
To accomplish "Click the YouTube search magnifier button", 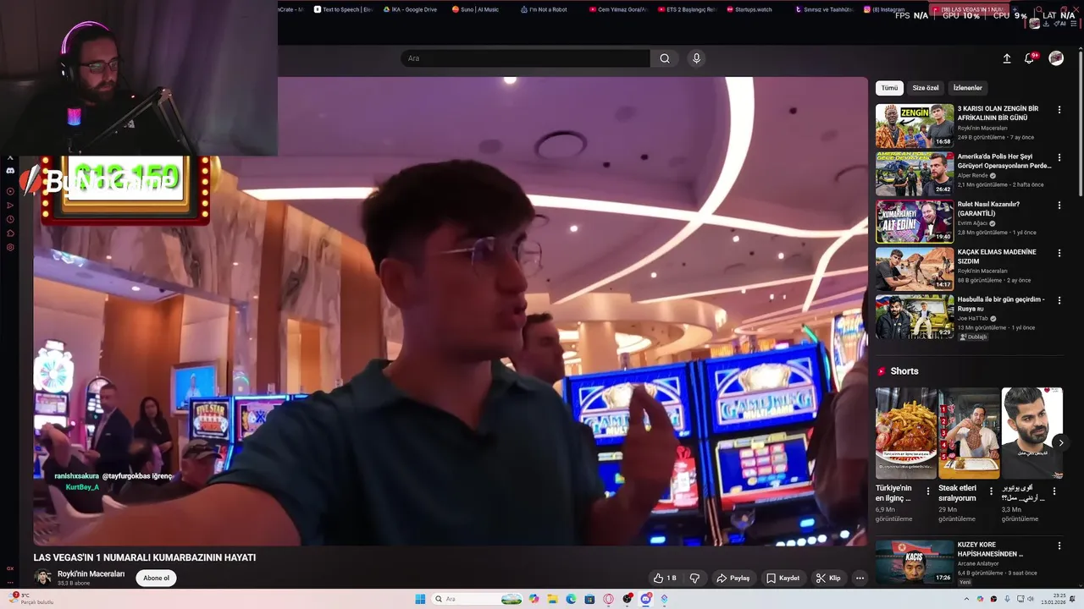I will coord(665,58).
